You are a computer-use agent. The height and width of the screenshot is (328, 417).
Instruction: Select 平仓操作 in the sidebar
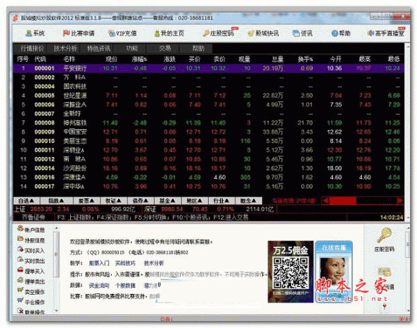pos(31,302)
